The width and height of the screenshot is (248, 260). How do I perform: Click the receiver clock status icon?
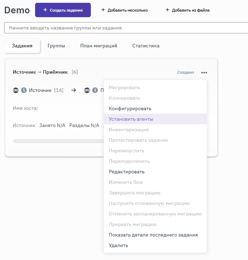[x=95, y=90]
